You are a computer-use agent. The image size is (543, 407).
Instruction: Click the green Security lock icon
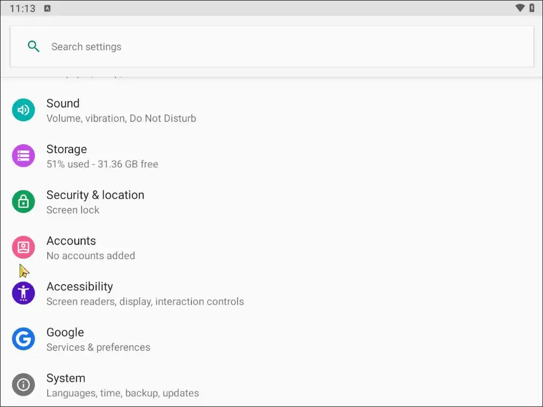pyautogui.click(x=23, y=202)
